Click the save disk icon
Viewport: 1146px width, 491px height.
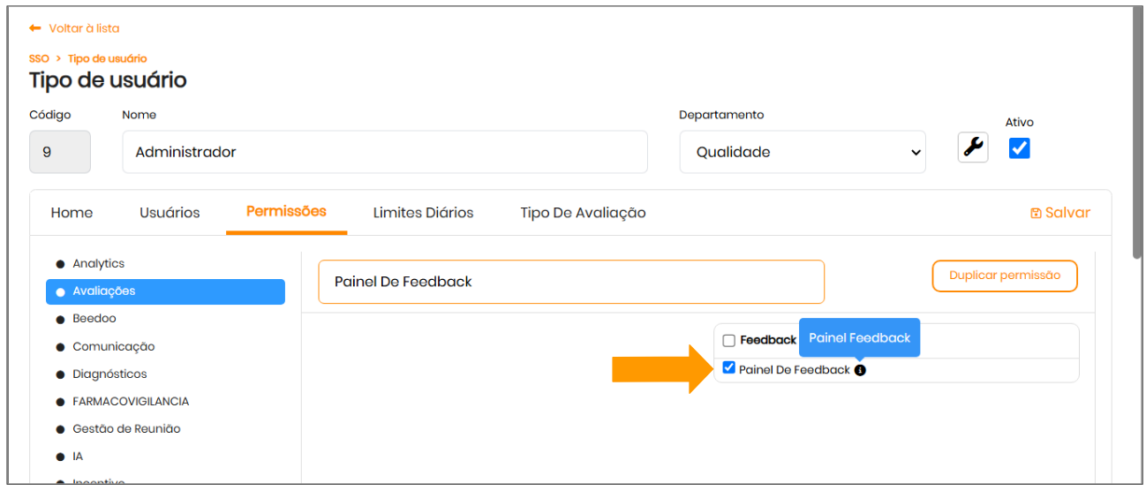click(1036, 213)
